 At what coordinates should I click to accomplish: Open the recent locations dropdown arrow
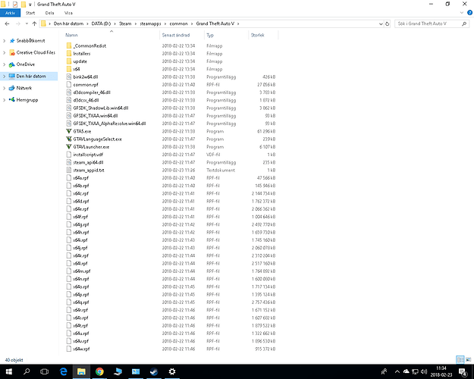(27, 23)
